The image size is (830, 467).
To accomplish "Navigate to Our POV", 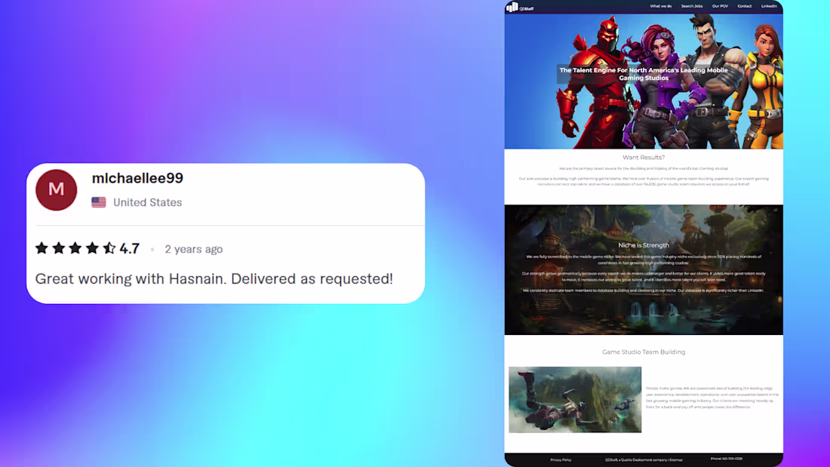I will pyautogui.click(x=720, y=6).
